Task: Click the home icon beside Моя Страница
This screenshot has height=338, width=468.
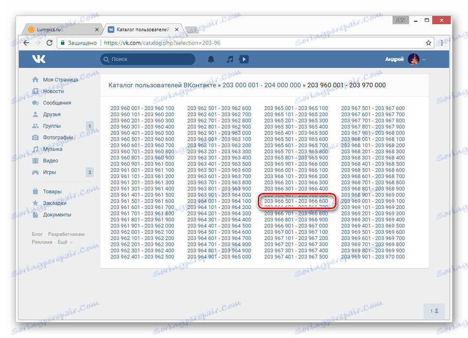Action: tap(35, 80)
